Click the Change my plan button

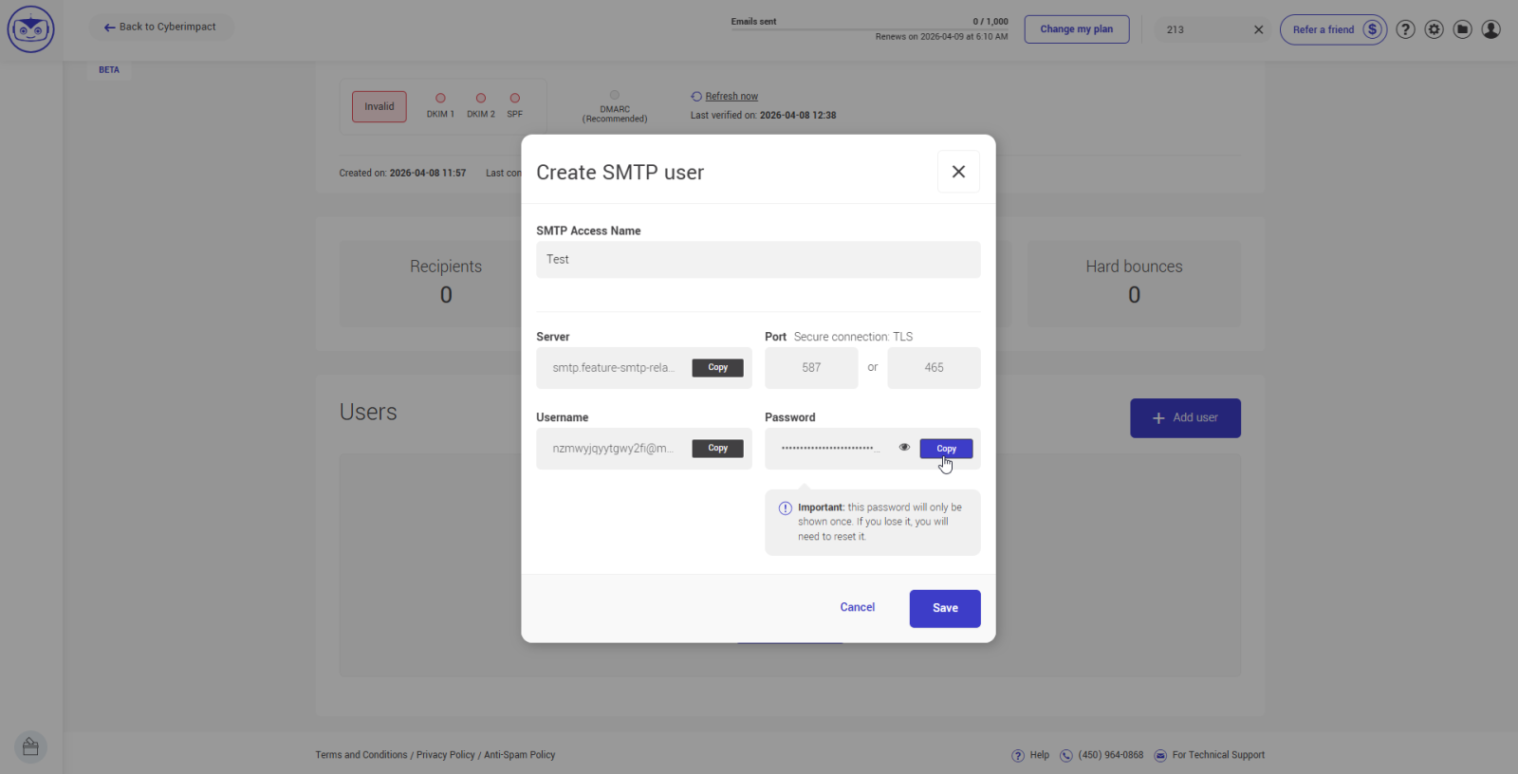pyautogui.click(x=1076, y=29)
